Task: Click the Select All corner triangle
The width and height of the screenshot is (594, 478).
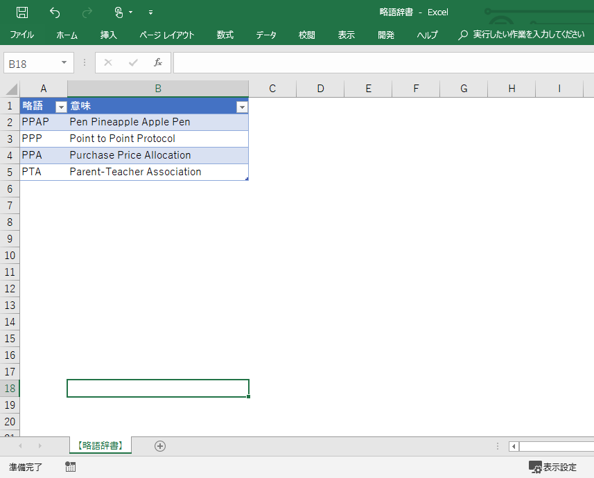Action: tap(12, 89)
